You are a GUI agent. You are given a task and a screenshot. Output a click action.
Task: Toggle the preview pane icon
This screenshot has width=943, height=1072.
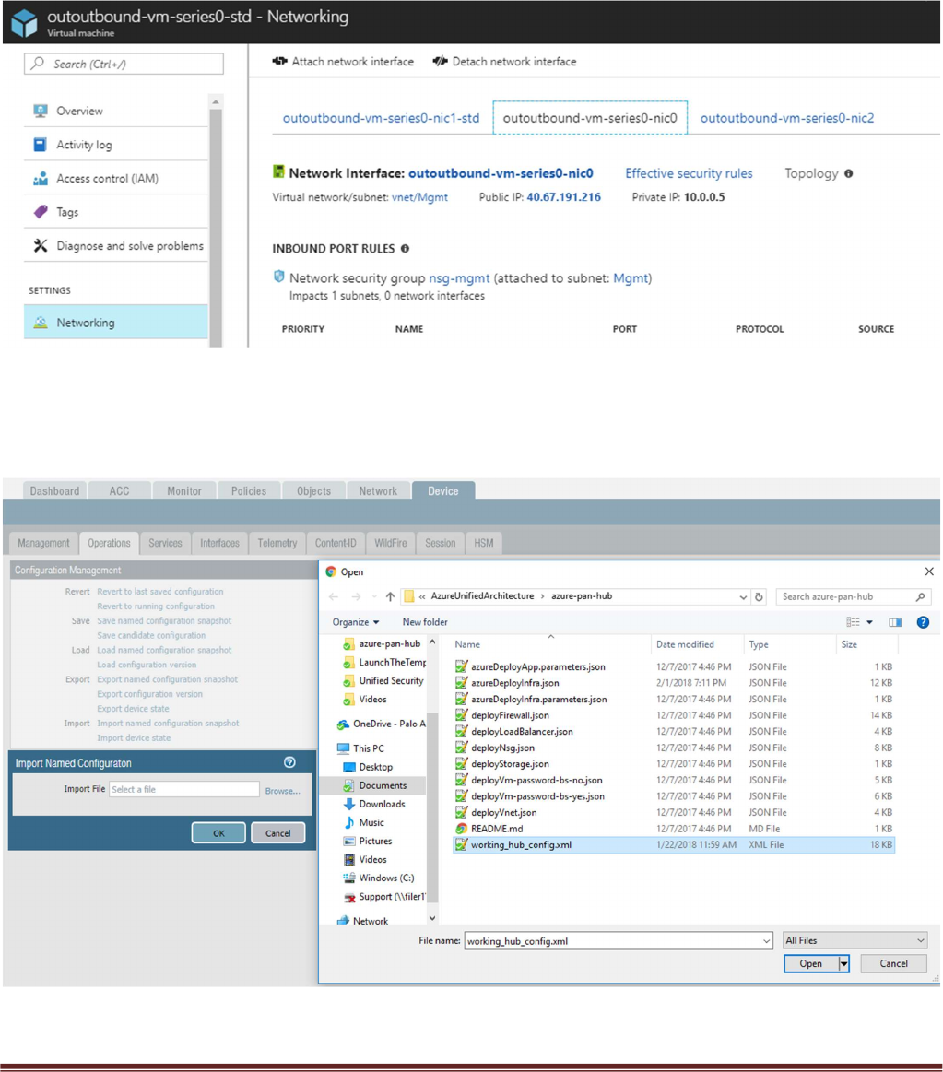[x=895, y=622]
